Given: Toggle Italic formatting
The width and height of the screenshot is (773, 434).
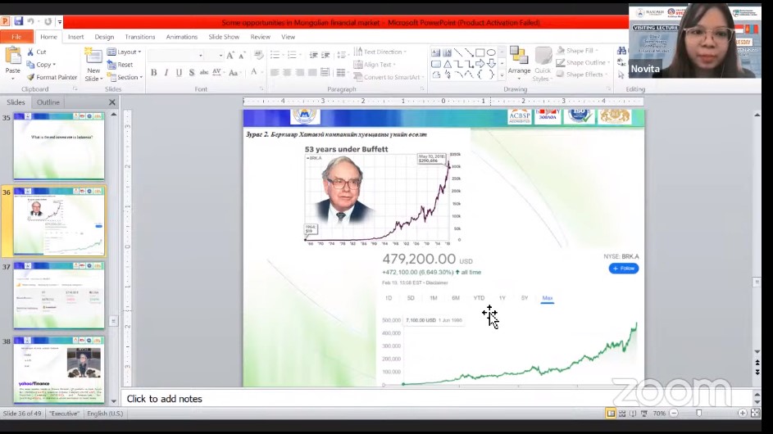Looking at the screenshot, I should pos(166,72).
